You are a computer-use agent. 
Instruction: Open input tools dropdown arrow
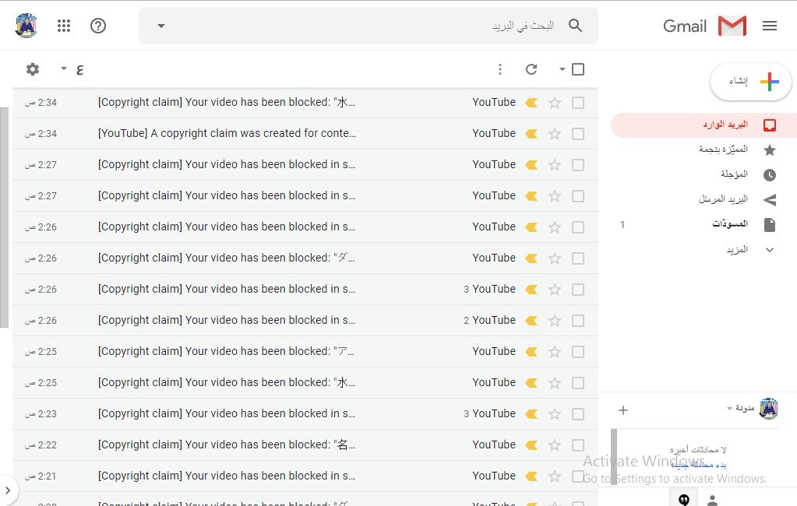[64, 68]
